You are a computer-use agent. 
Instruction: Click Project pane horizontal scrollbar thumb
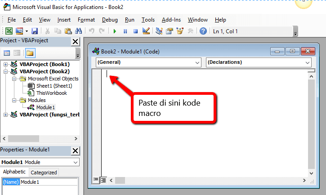click(23, 138)
